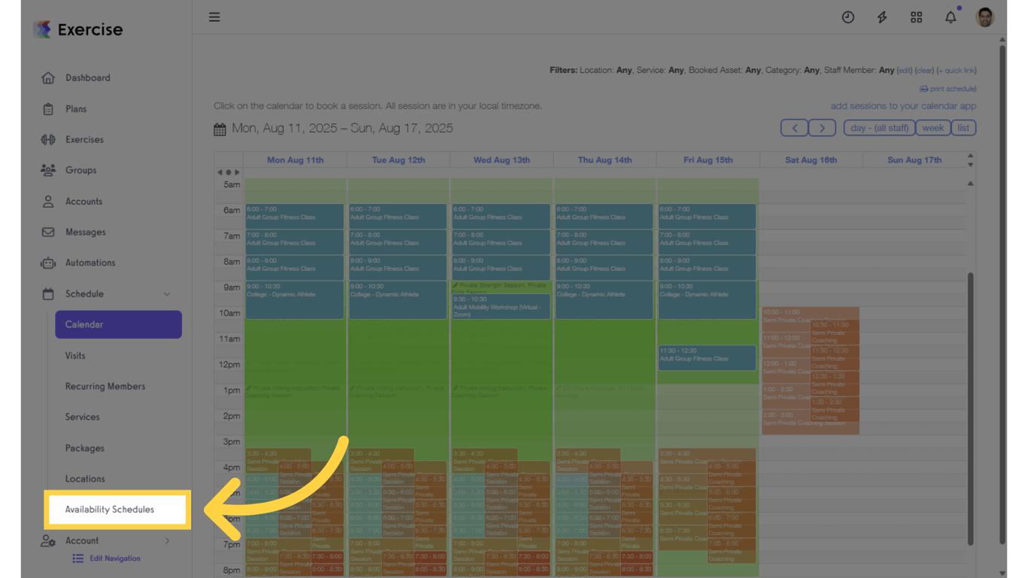Image resolution: width=1028 pixels, height=578 pixels.
Task: Click the profile avatar in the top bar
Action: [x=985, y=17]
